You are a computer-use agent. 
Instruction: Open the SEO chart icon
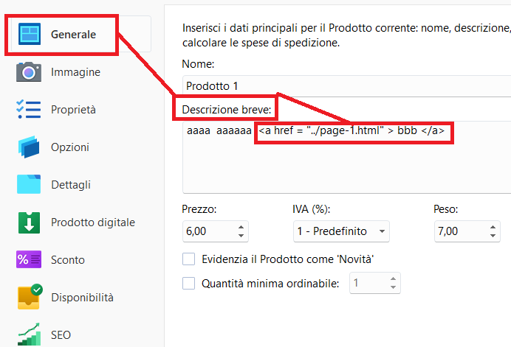29,334
